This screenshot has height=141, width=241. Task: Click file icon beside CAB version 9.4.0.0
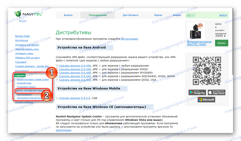[x=57, y=98]
